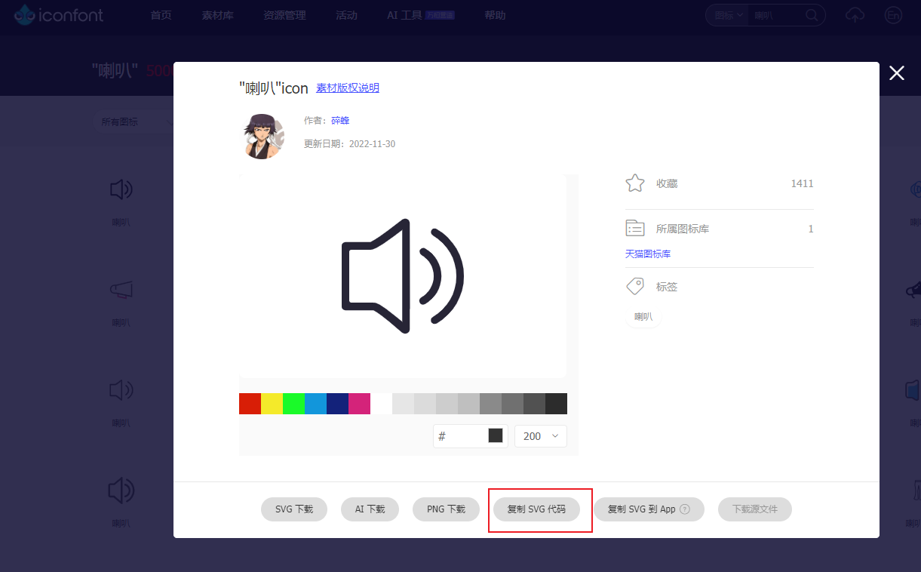Pick the darkest gray swatch in the palette row
This screenshot has height=572, width=921.
point(556,404)
